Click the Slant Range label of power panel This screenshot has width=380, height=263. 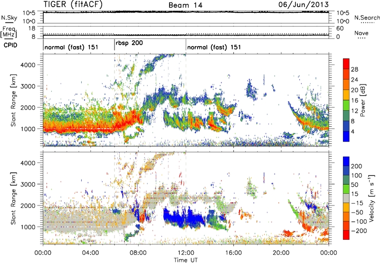click(13, 100)
